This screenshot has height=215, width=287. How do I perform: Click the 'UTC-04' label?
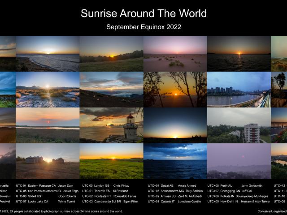(21, 185)
